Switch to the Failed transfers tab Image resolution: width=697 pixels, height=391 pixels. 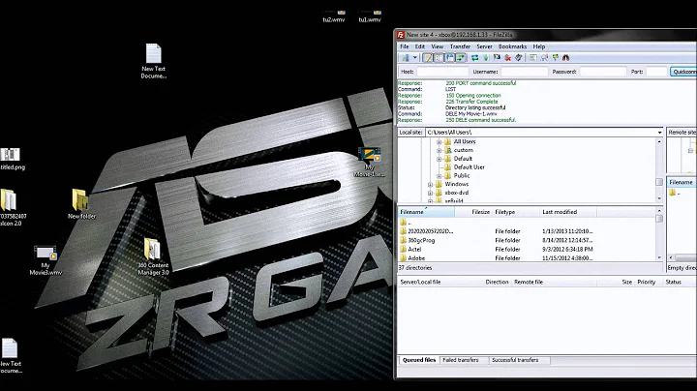pos(461,360)
